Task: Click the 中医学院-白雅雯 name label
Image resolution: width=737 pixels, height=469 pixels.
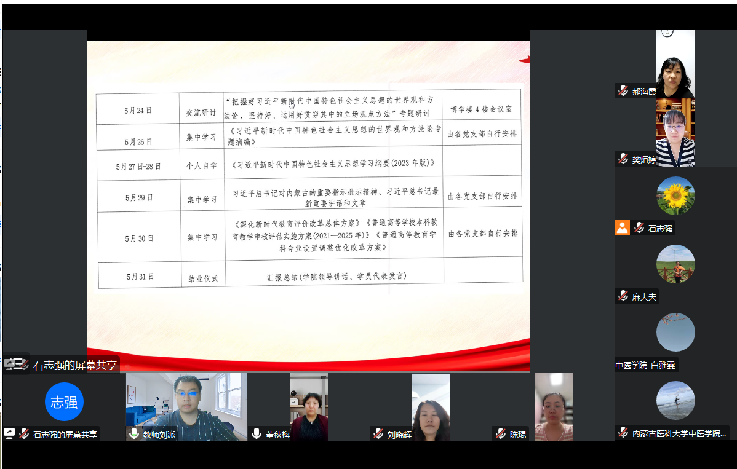Action: tap(646, 365)
